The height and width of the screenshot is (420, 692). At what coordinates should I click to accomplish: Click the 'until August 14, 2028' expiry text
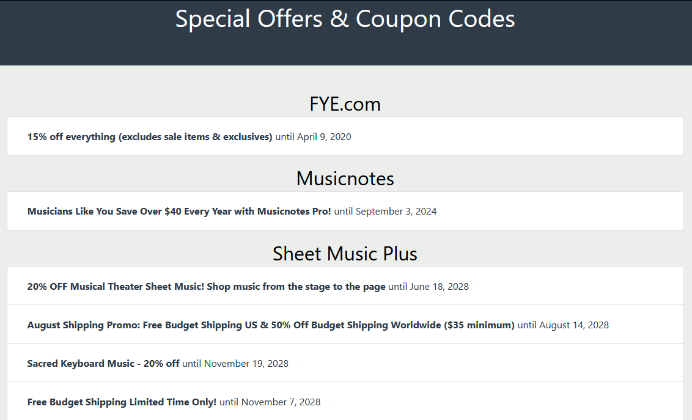[563, 325]
